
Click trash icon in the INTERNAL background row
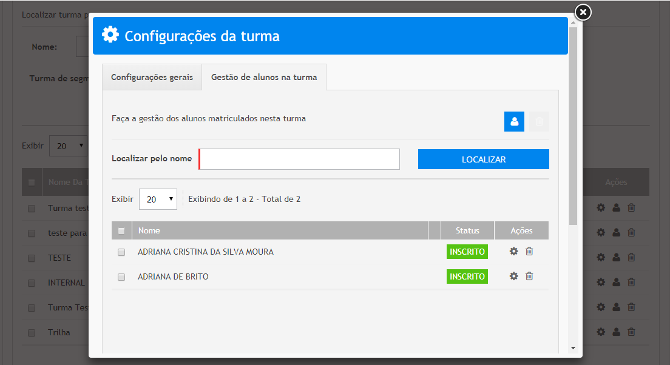[x=631, y=282]
